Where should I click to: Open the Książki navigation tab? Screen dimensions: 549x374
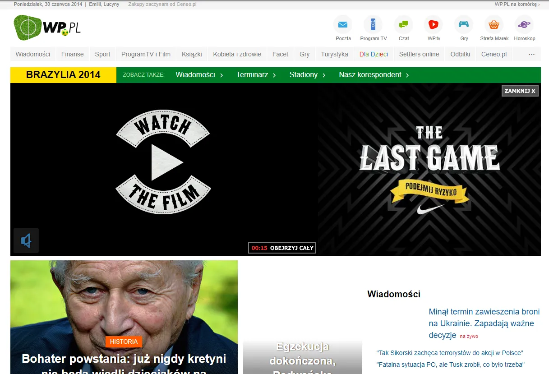click(192, 54)
